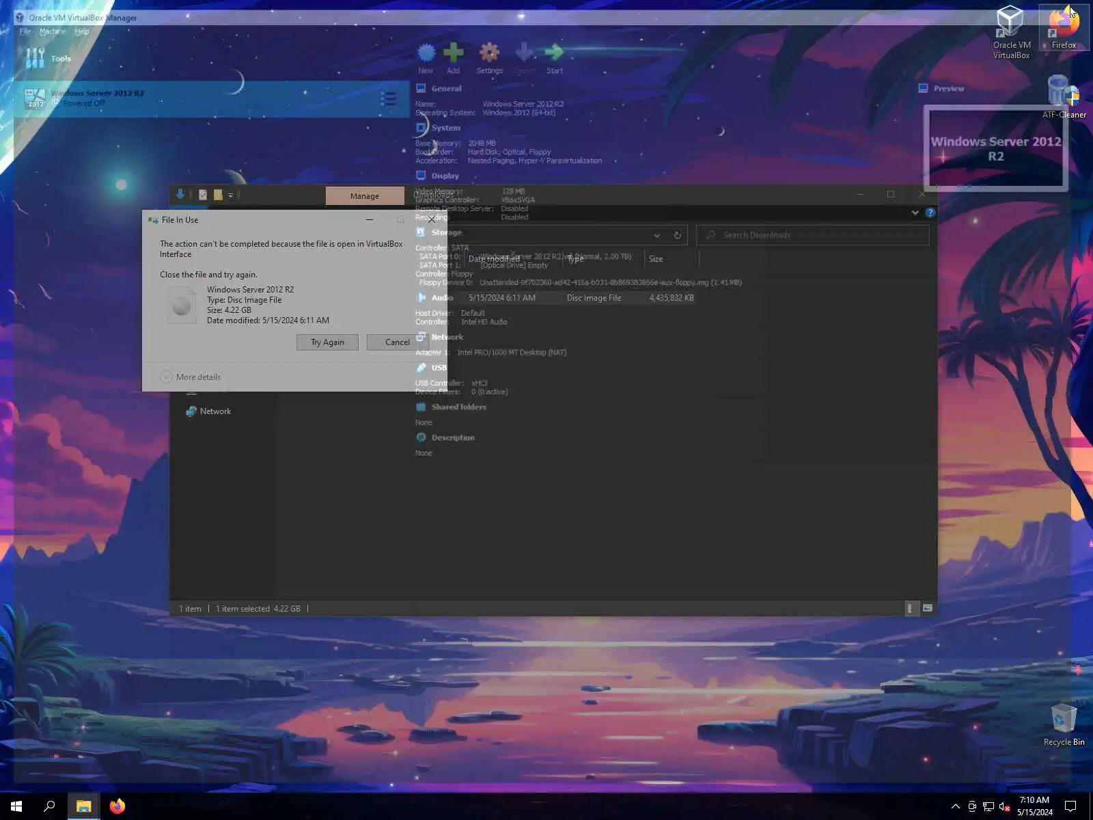The width and height of the screenshot is (1093, 820).
Task: Open VirtualBox Settings gear icon
Action: (x=489, y=52)
